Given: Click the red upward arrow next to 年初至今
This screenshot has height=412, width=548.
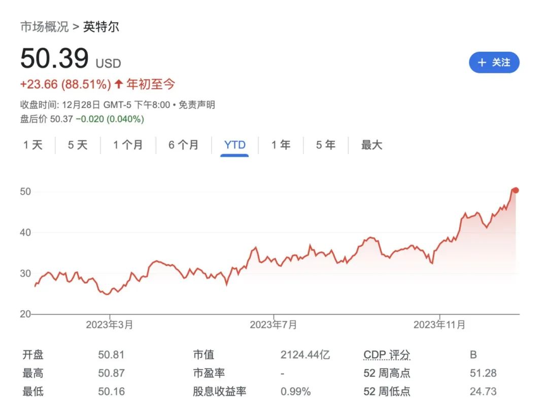Looking at the screenshot, I should click(118, 84).
